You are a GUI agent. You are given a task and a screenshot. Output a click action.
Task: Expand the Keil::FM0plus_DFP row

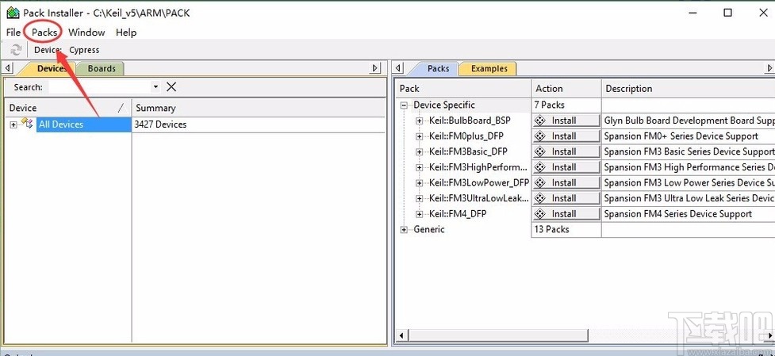(x=420, y=136)
